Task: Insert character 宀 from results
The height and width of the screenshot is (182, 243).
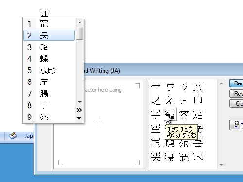Action: 156,86
